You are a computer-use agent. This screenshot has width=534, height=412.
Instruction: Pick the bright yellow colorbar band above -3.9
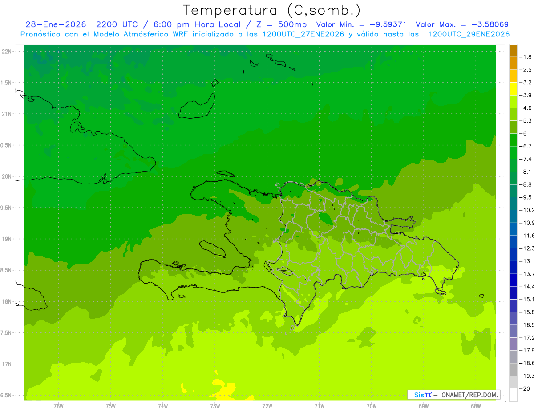point(513,89)
